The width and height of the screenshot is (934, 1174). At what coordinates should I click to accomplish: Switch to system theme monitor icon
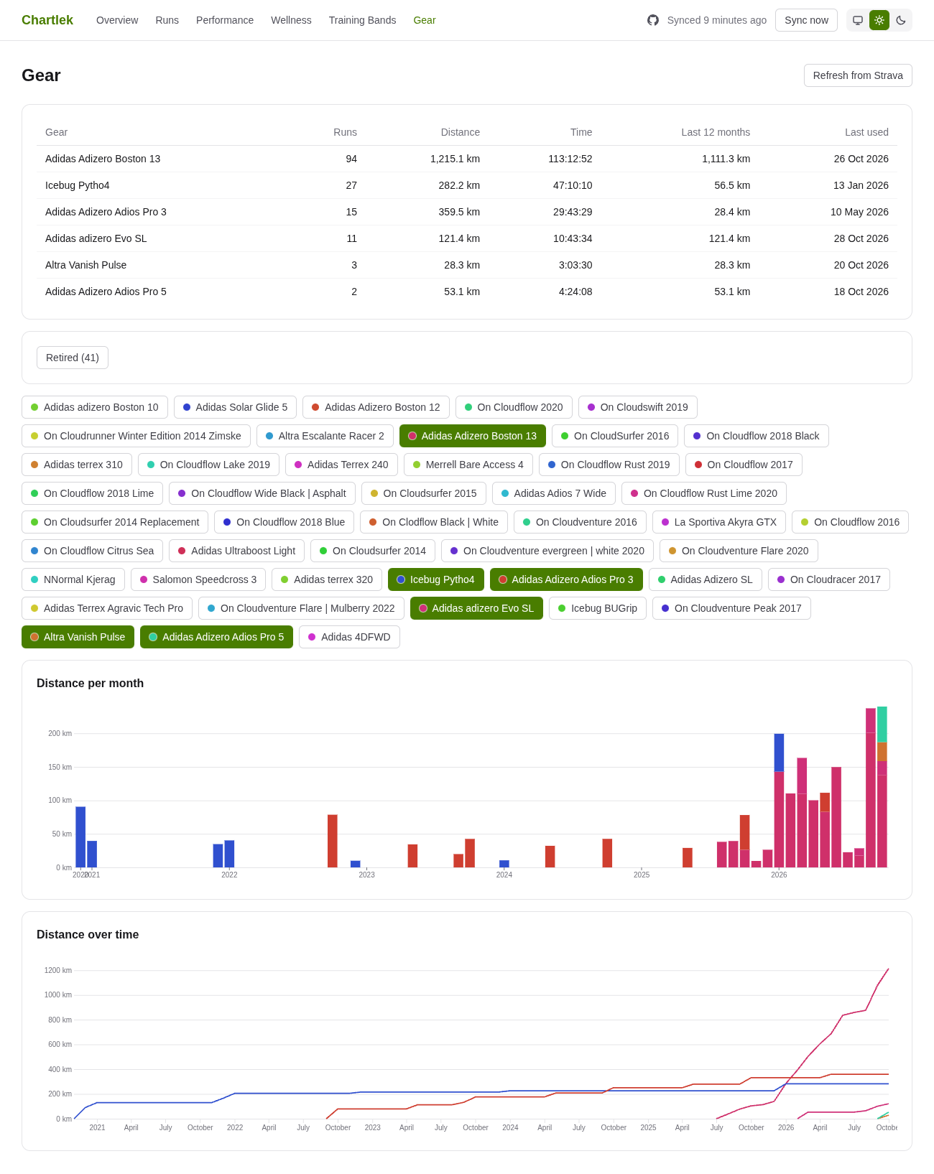858,20
